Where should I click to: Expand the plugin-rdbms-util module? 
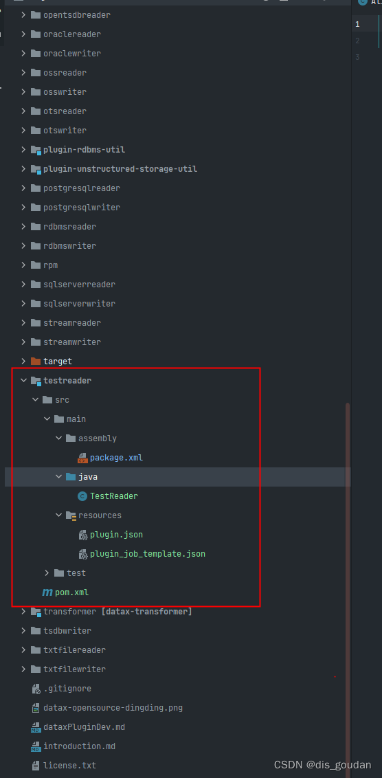pos(23,149)
